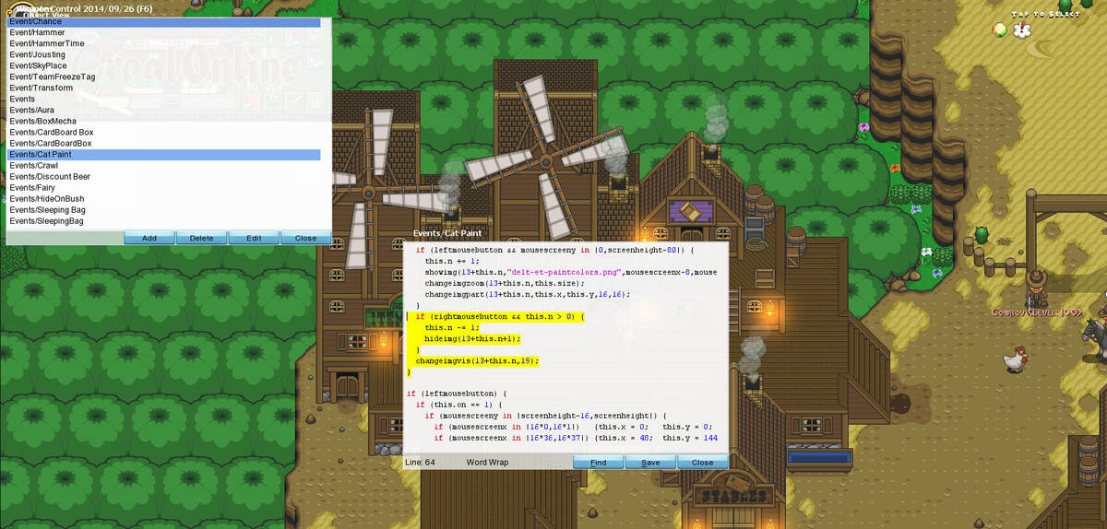This screenshot has width=1107, height=529.
Task: Select Event/HammerTime in the list
Action: tap(164, 43)
